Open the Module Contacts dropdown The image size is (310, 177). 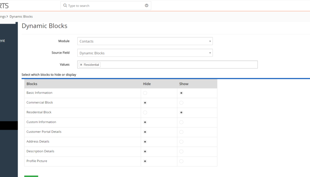pyautogui.click(x=145, y=41)
